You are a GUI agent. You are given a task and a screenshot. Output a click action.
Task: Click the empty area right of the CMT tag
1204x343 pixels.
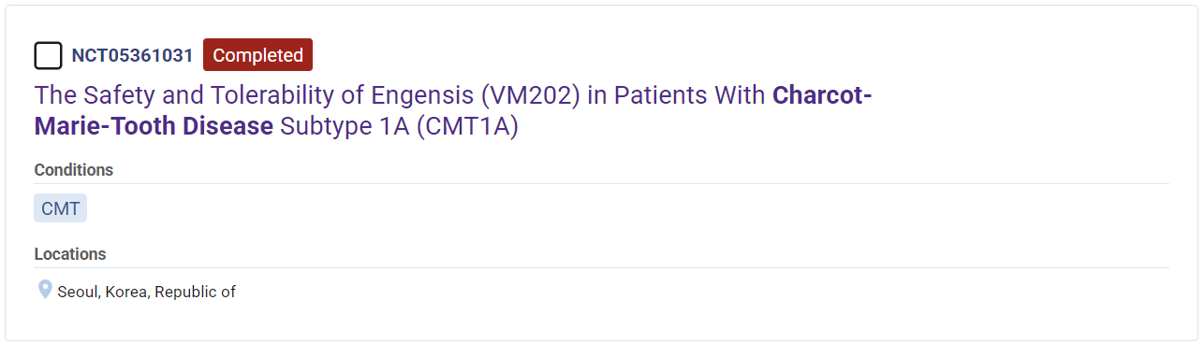tap(627, 208)
